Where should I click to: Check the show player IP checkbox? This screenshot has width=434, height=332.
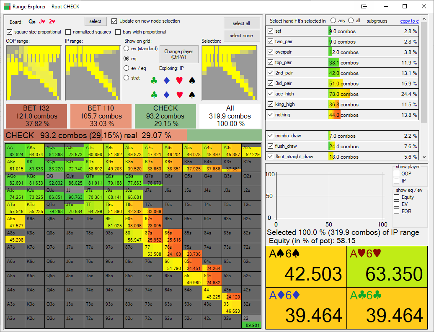[x=396, y=181]
